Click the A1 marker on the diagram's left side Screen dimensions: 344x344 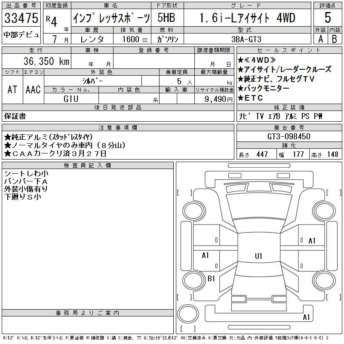205,255
